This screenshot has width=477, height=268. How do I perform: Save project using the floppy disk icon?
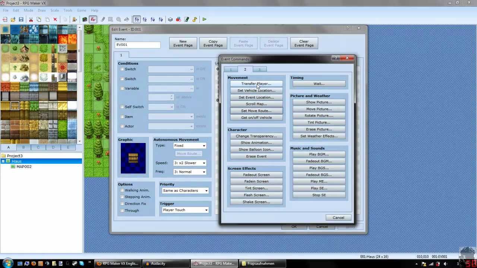click(21, 19)
